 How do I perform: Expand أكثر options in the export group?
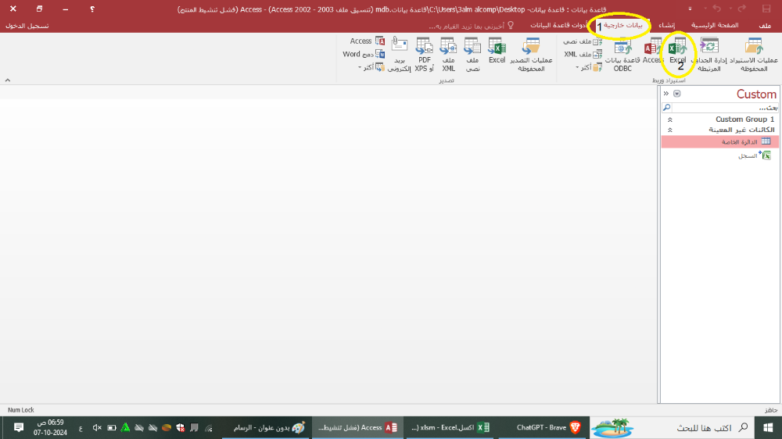point(371,67)
